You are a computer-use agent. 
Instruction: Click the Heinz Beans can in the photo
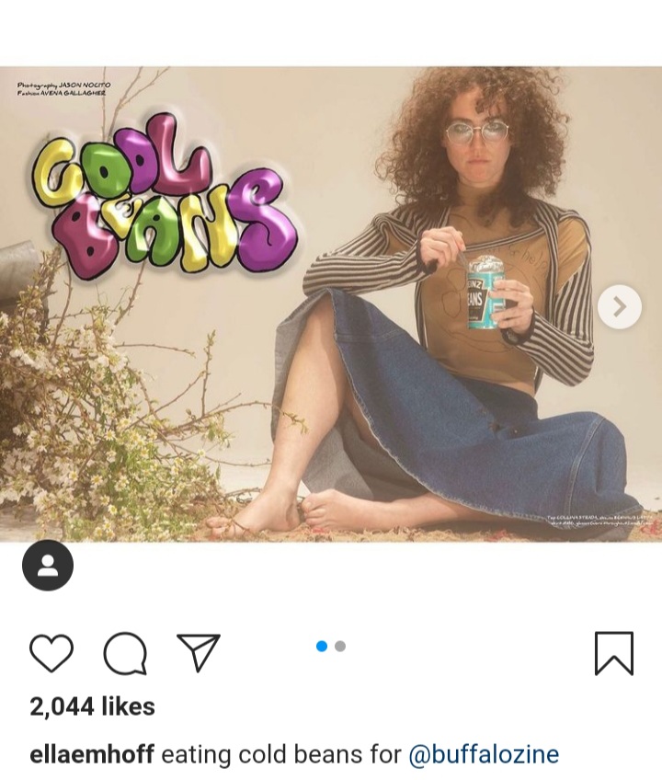(485, 292)
